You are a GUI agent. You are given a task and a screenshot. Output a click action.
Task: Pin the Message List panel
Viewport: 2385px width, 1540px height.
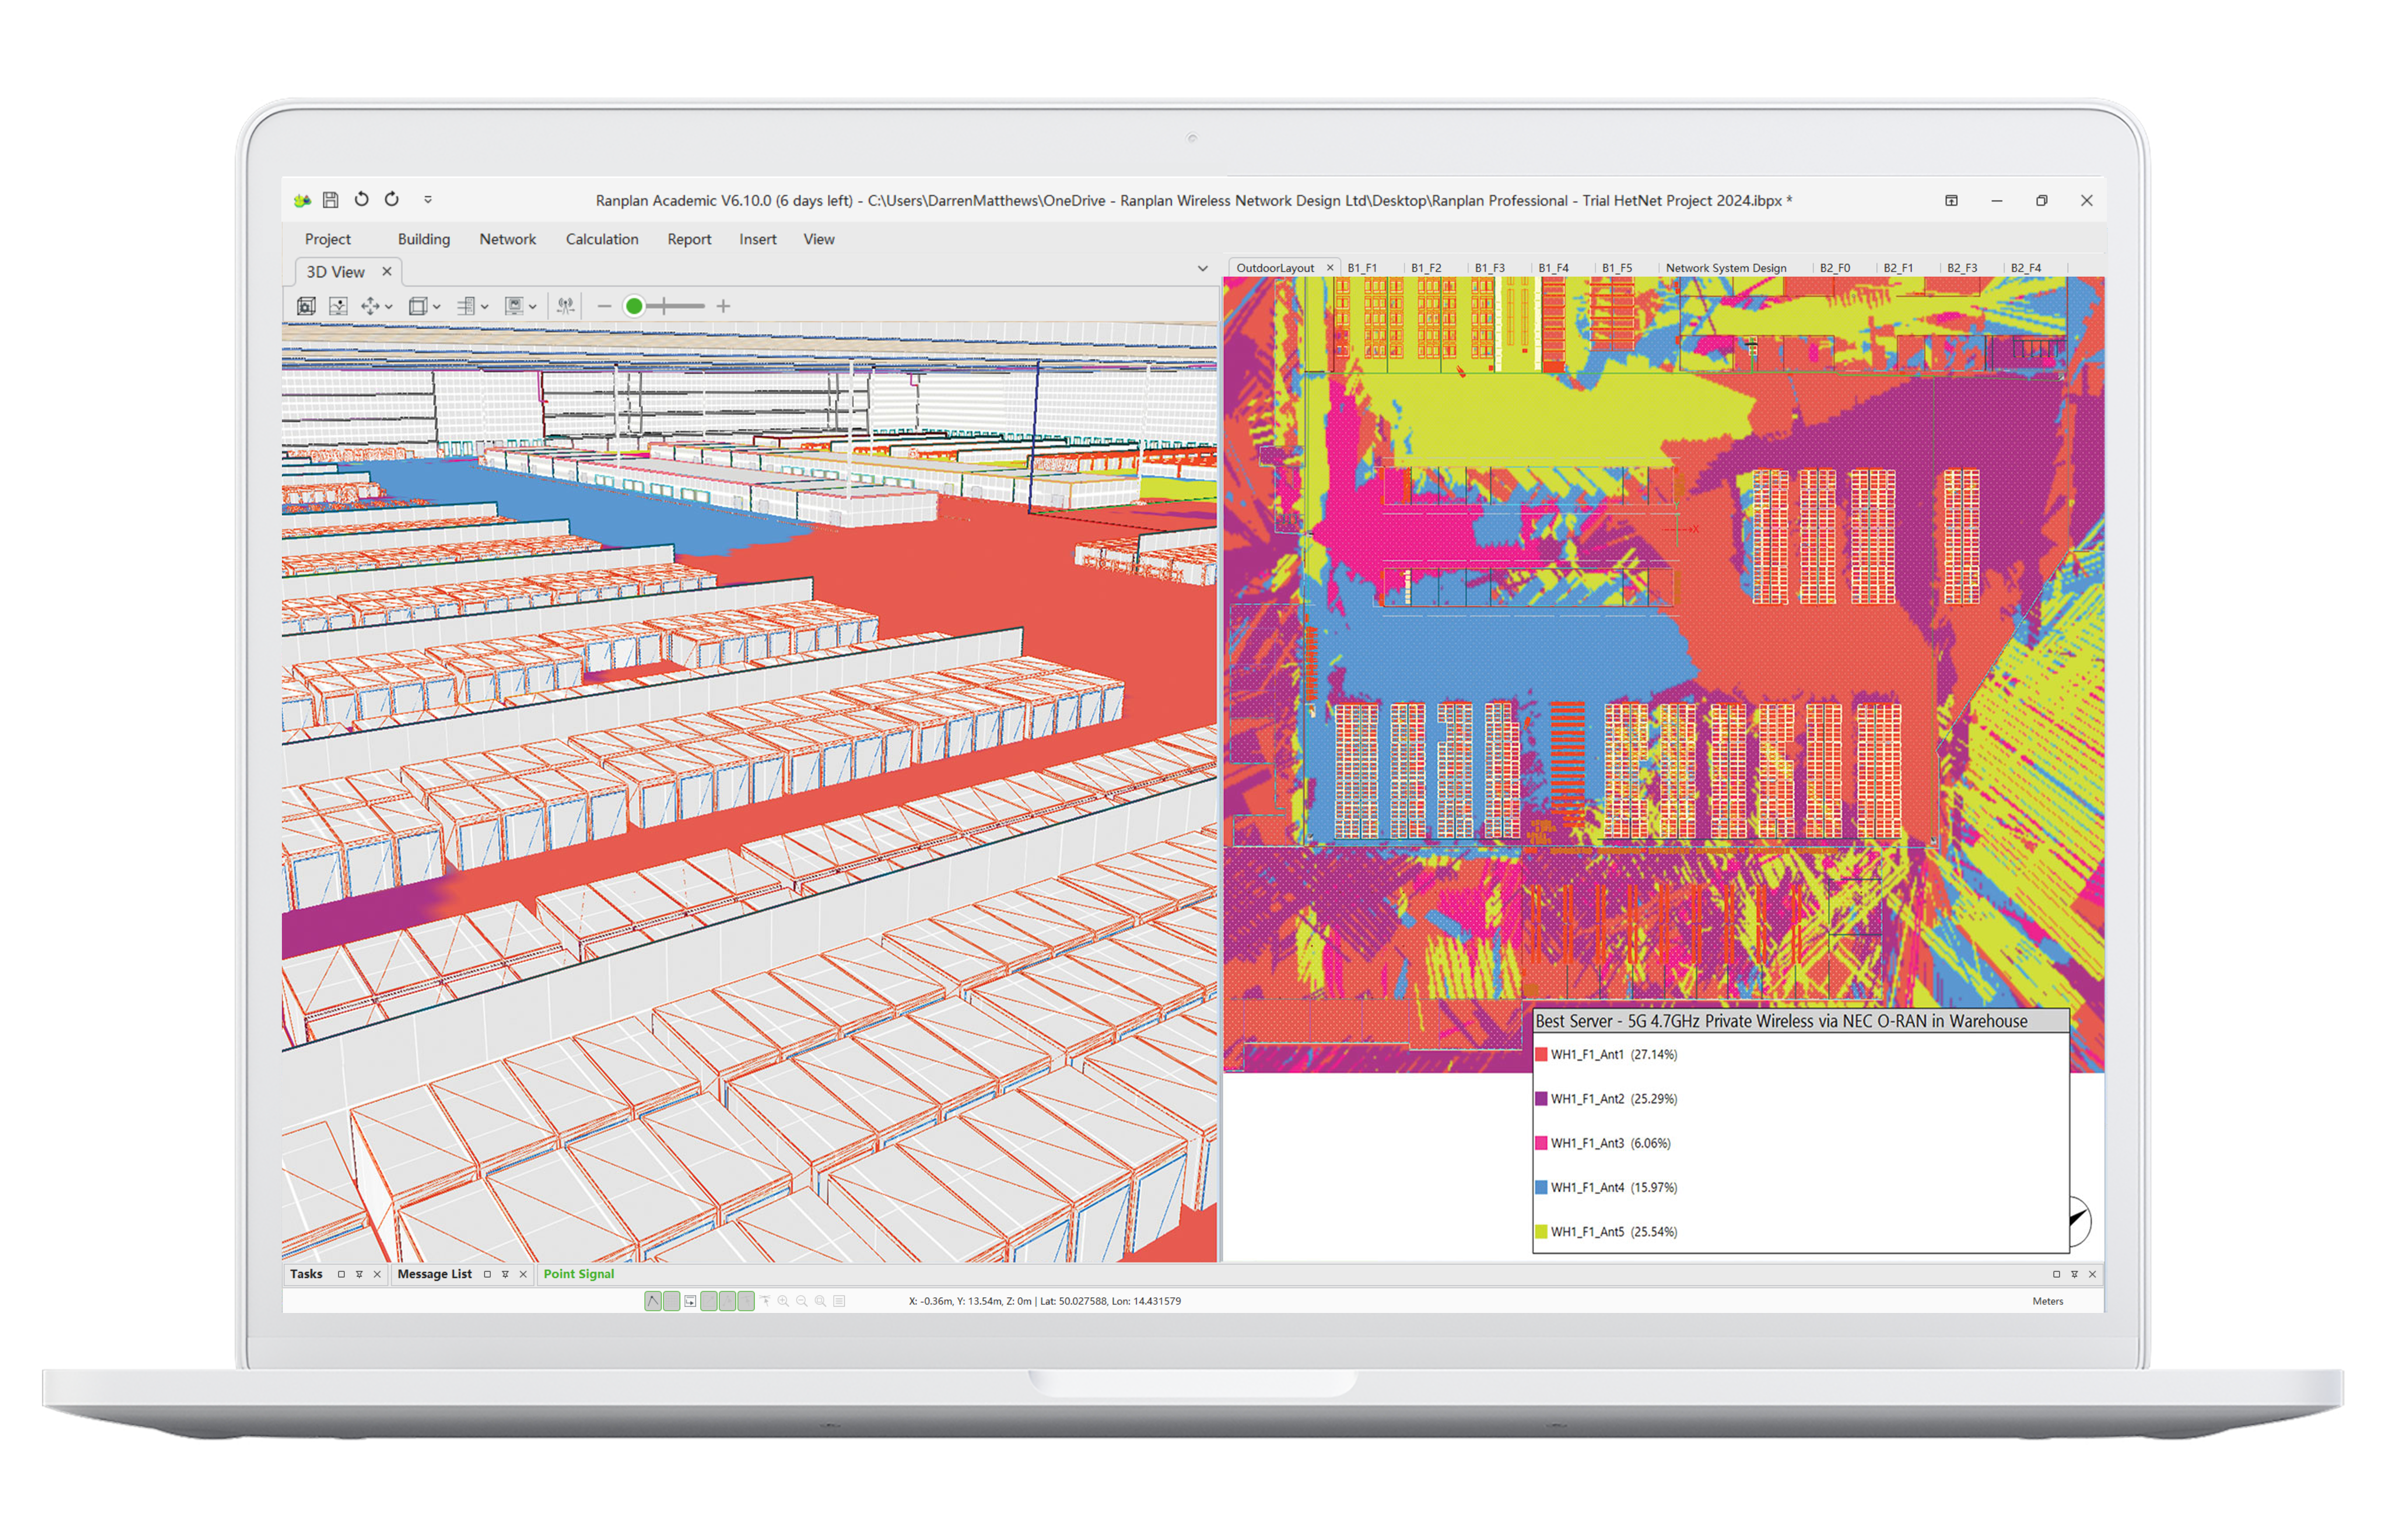point(505,1274)
